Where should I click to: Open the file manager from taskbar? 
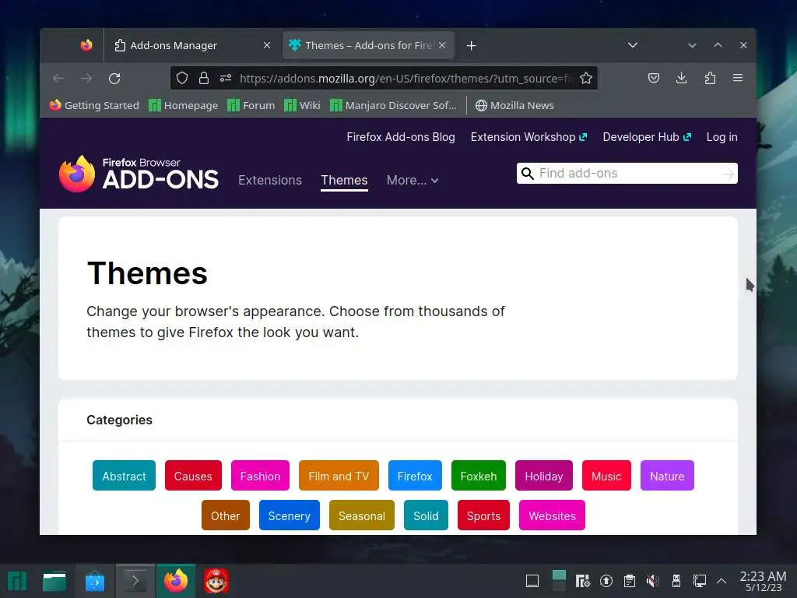pyautogui.click(x=54, y=581)
